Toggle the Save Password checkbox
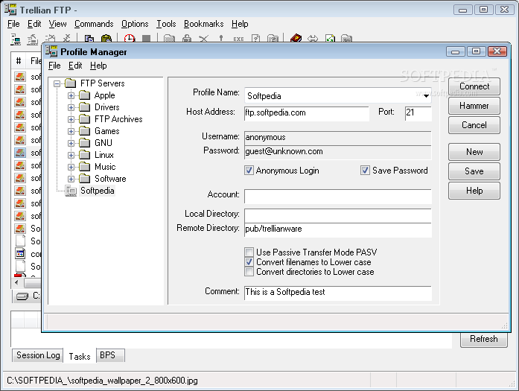 point(365,171)
